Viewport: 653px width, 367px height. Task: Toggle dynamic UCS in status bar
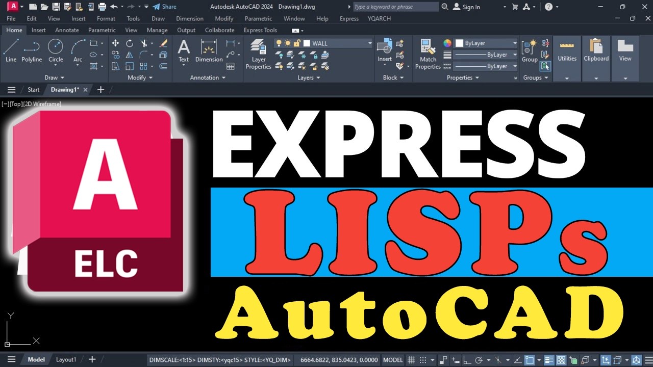pos(606,359)
